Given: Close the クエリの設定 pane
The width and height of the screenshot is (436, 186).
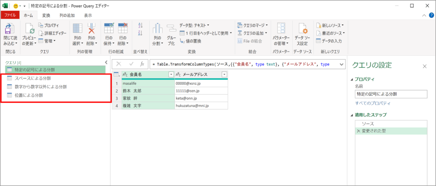Looking at the screenshot, I should click(x=425, y=66).
